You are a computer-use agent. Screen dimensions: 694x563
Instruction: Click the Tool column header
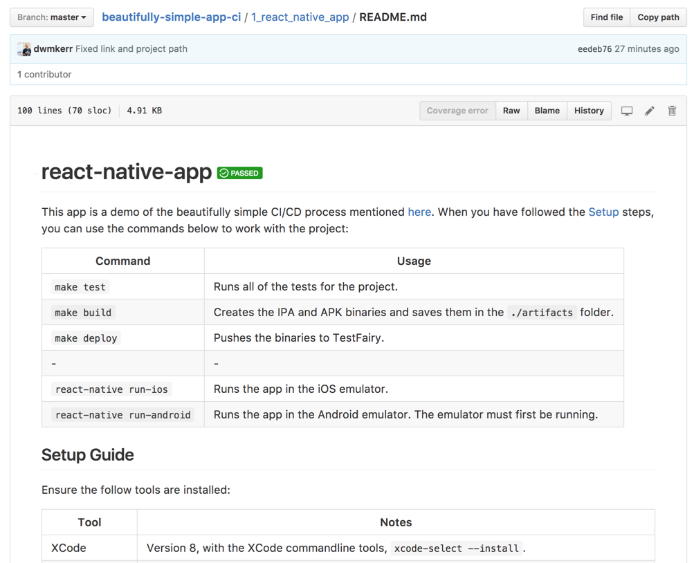coord(89,522)
